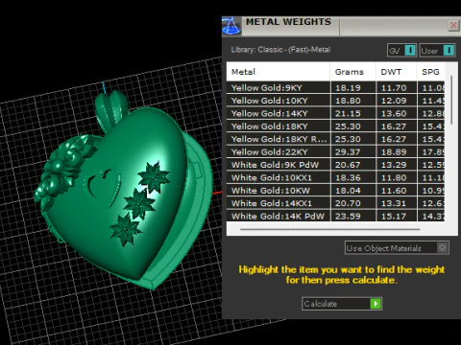
Task: Click grams value 18.19
Action: tap(348, 87)
